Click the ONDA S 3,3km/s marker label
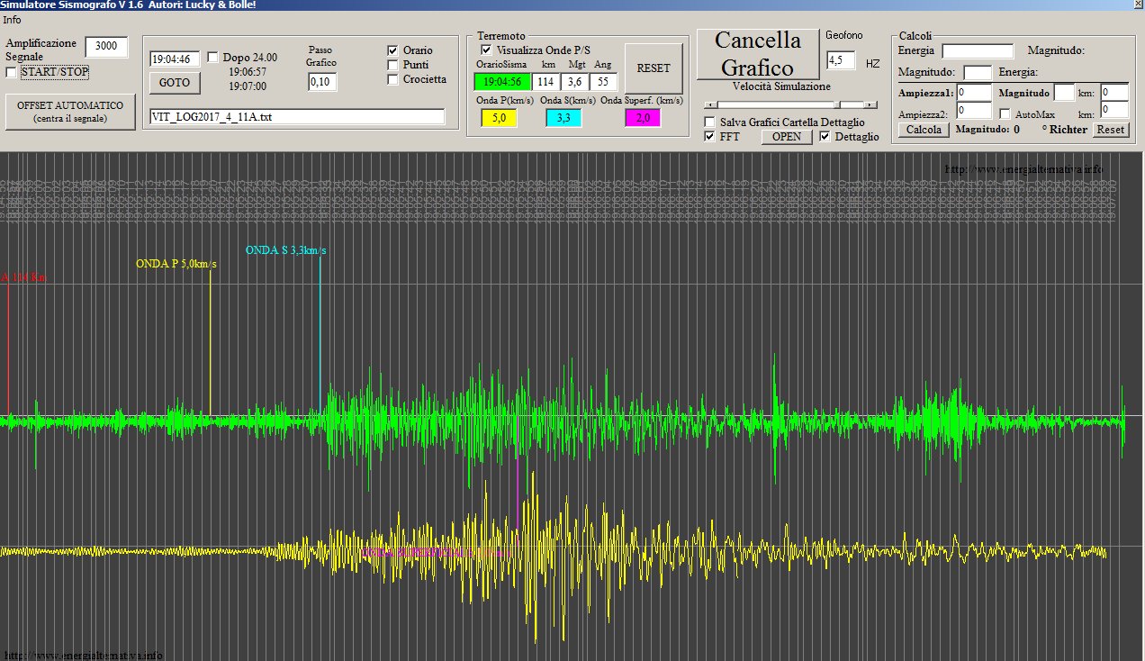1145x661 pixels. (x=285, y=249)
